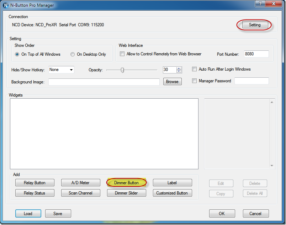Click the Opacity value box showing 30
The image size is (286, 225).
170,70
